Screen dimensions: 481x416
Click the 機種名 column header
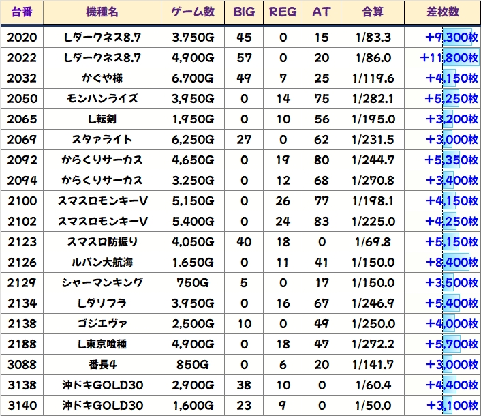click(x=102, y=12)
